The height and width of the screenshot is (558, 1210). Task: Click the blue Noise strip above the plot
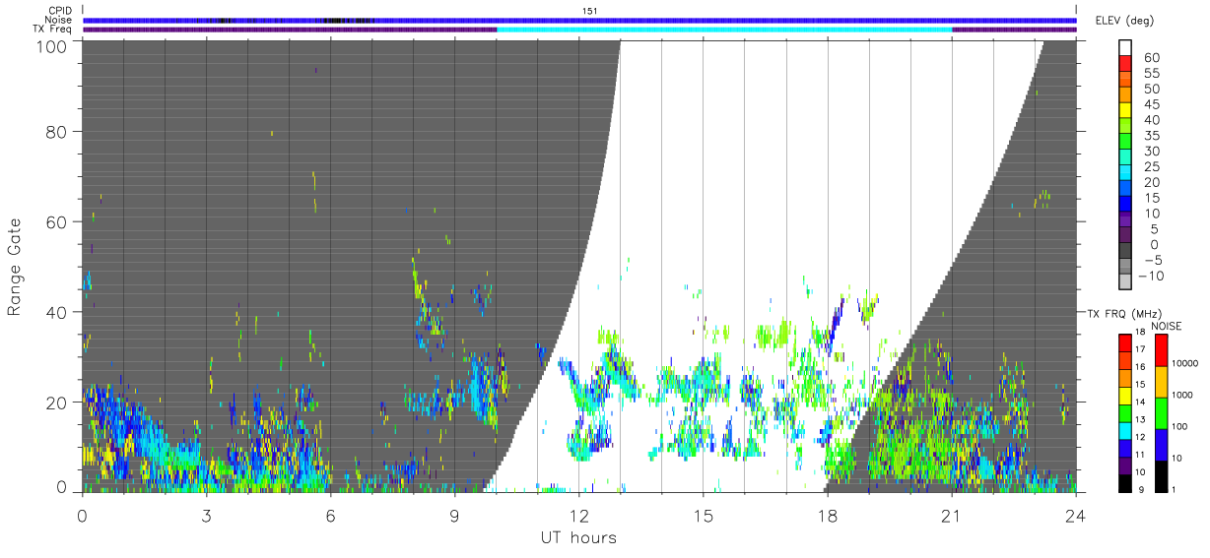click(579, 20)
